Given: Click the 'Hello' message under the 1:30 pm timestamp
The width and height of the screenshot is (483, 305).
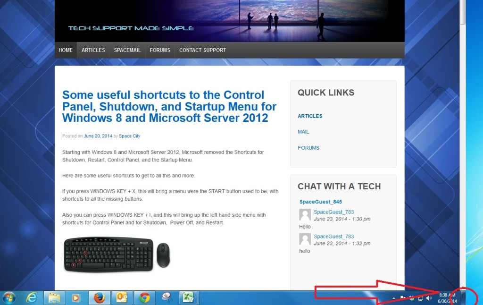Looking at the screenshot, I should (x=305, y=227).
